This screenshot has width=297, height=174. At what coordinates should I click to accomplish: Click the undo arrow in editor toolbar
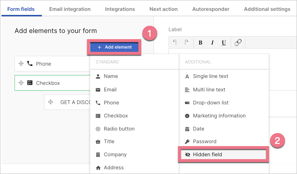(x=175, y=43)
